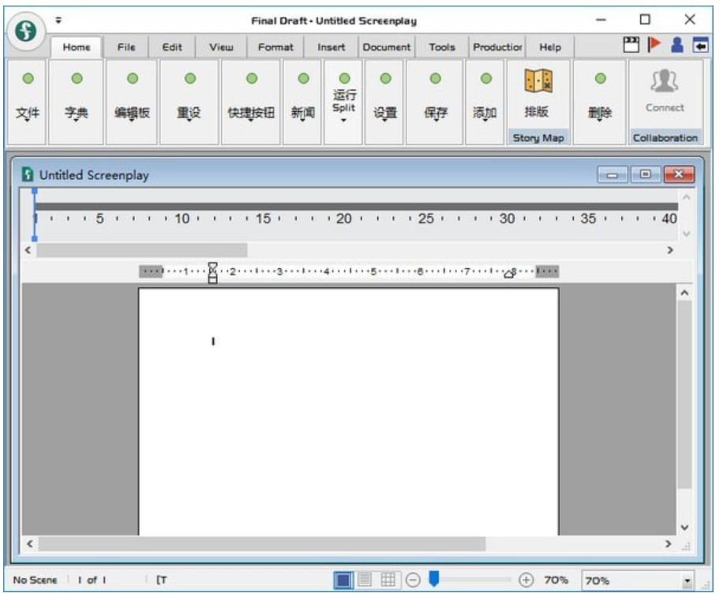Image resolution: width=723 pixels, height=597 pixels.
Task: Click the zoom out minus button
Action: [x=413, y=580]
